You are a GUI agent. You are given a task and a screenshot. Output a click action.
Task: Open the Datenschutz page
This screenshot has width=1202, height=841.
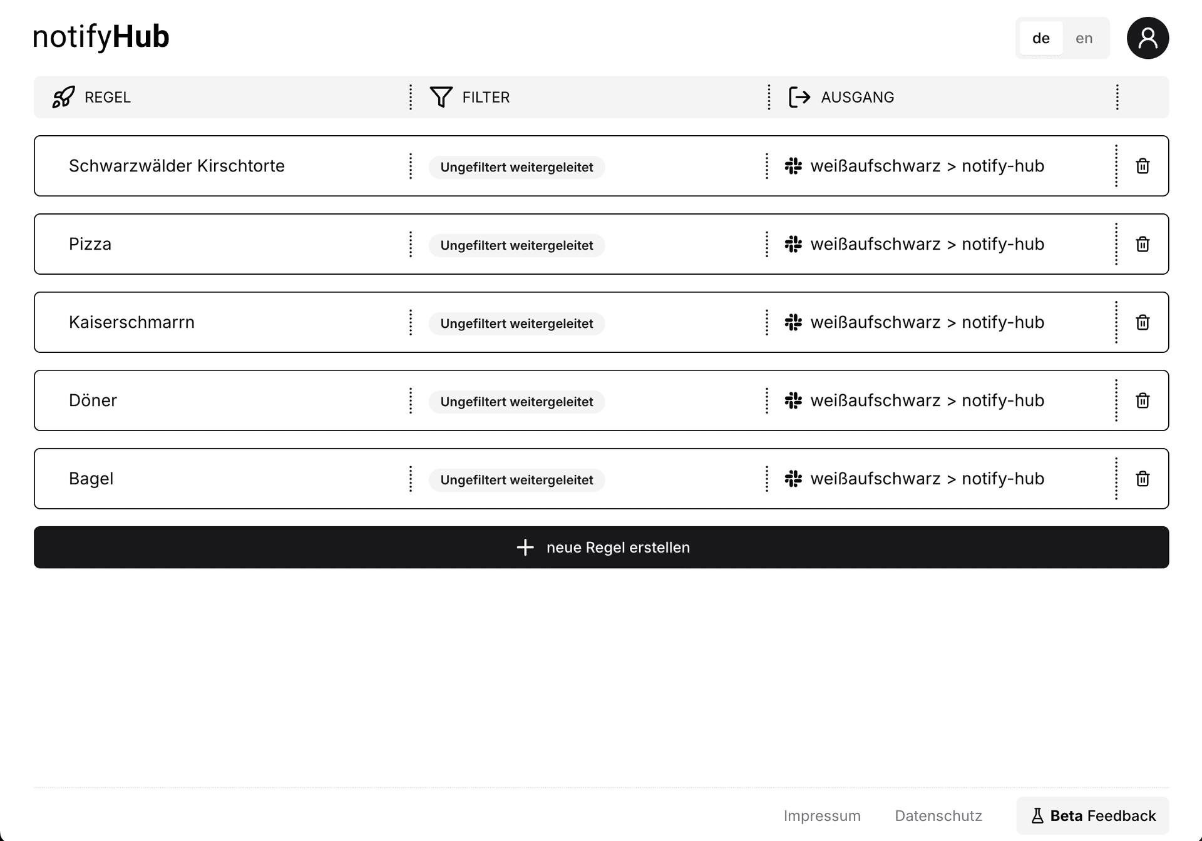click(x=938, y=815)
